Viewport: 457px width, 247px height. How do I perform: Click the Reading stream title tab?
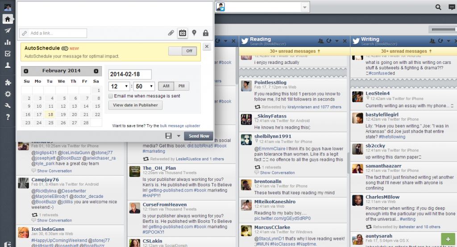point(260,39)
